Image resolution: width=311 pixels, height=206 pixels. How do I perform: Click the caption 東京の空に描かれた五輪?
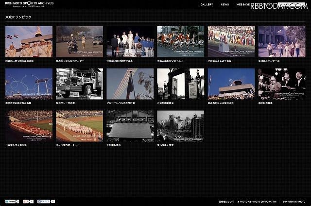[x=18, y=103]
